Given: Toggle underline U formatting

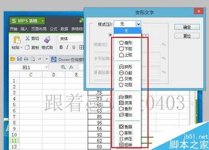Looking at the screenshot, I should [74, 47].
